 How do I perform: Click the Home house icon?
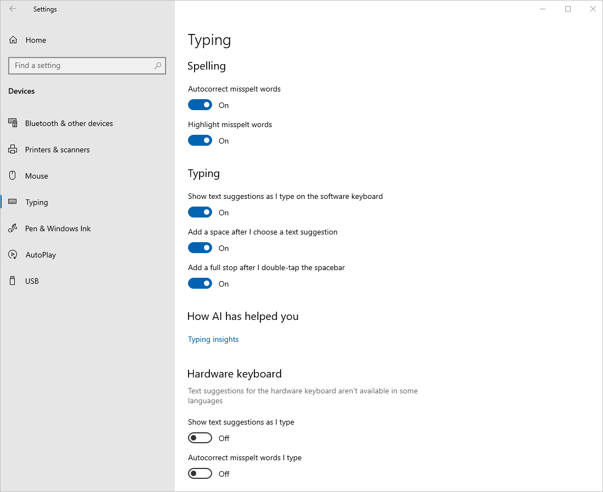(13, 40)
